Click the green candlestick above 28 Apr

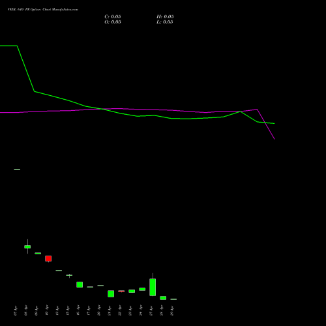click(x=163, y=298)
